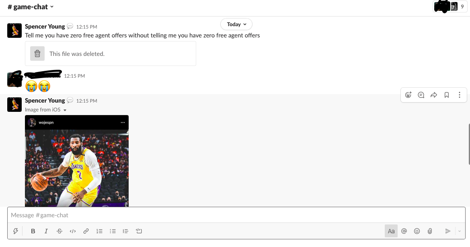Open the Today date jump dropdown
The width and height of the screenshot is (470, 247).
pyautogui.click(x=236, y=24)
